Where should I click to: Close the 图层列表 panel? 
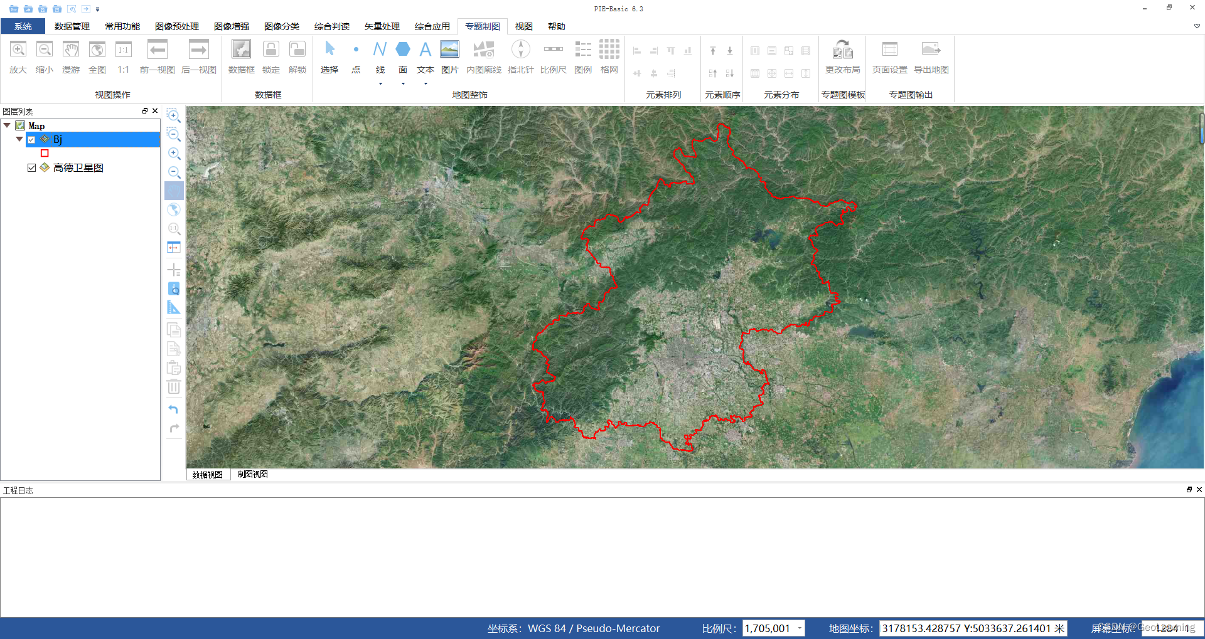point(155,111)
